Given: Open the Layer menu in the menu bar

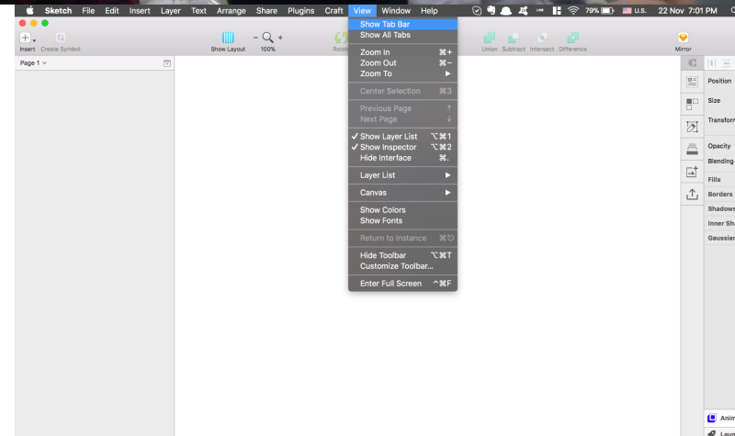Looking at the screenshot, I should click(x=171, y=10).
